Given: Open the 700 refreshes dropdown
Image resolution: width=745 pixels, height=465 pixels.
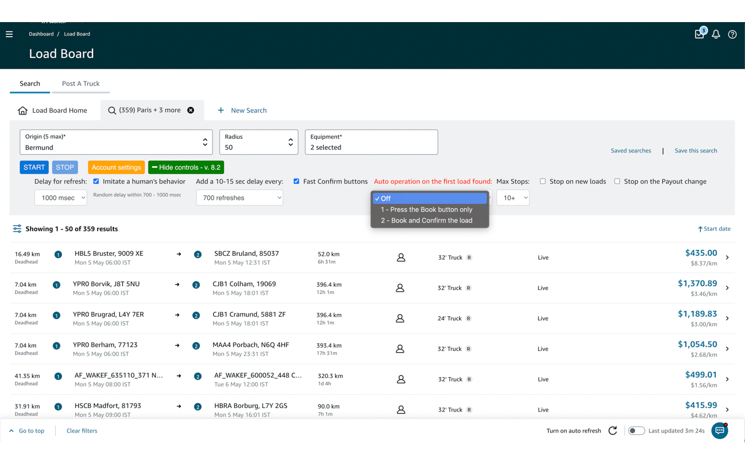Looking at the screenshot, I should 239,198.
